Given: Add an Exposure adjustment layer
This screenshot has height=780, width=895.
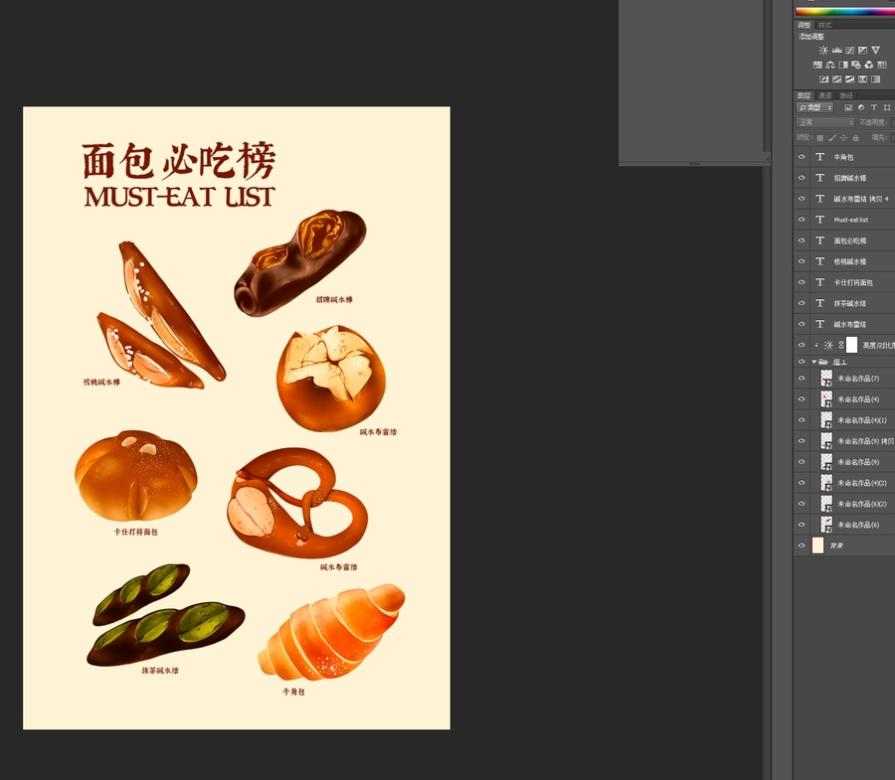Looking at the screenshot, I should [x=862, y=50].
